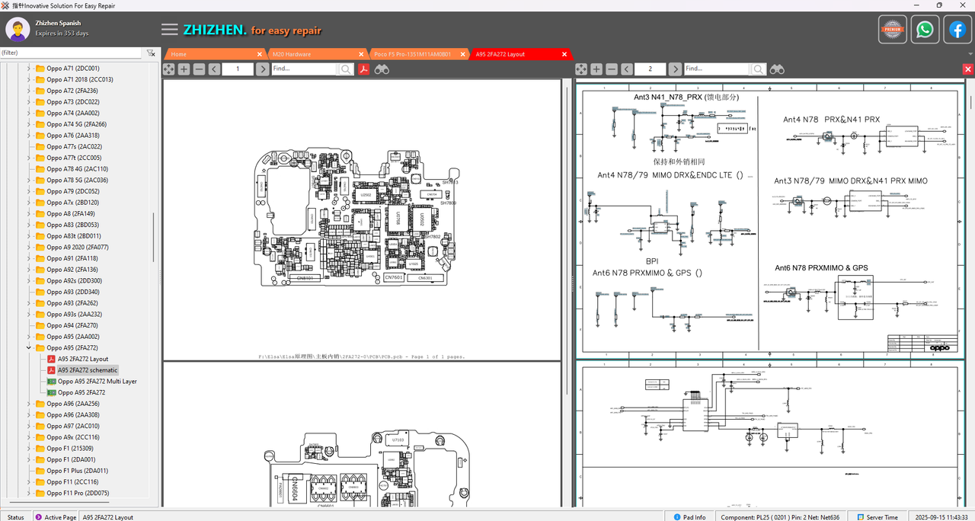Close the M20 Hardware tab
Viewport: 975px width, 521px height.
[361, 54]
